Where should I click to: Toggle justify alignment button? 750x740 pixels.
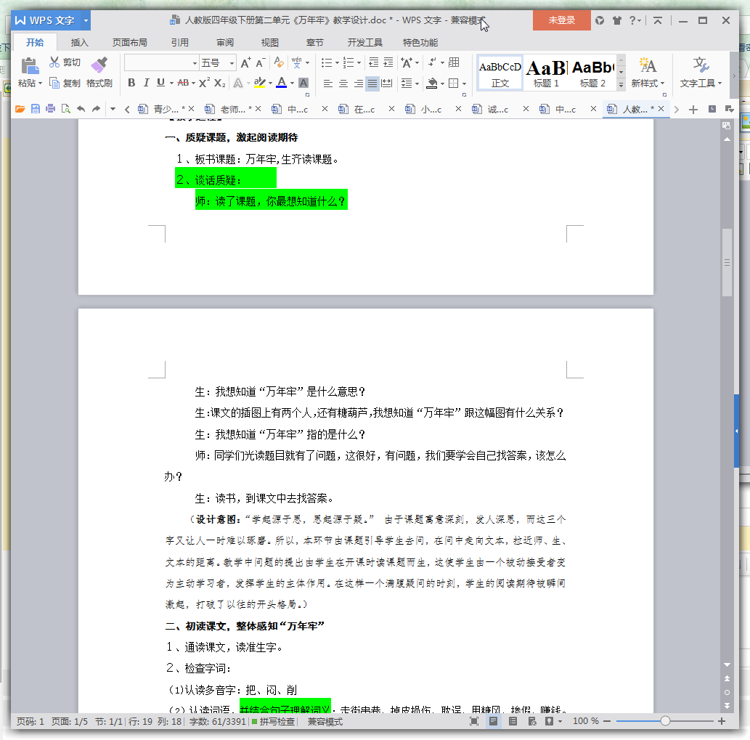pos(372,84)
